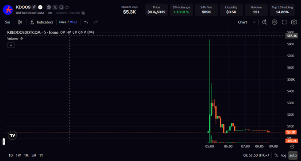
Task: Click the $5.3K current price label
Action: (x=291, y=132)
